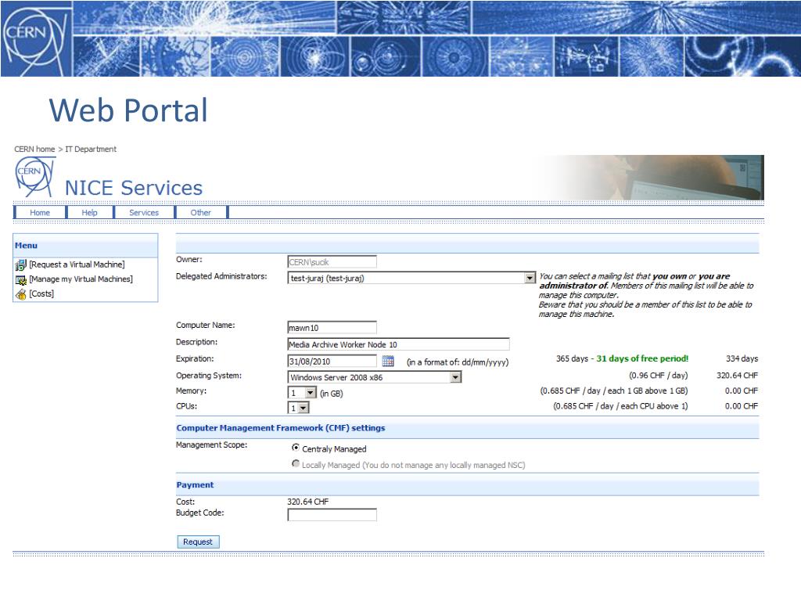
Task: Open the Delegated Administrators dropdown
Action: [530, 278]
